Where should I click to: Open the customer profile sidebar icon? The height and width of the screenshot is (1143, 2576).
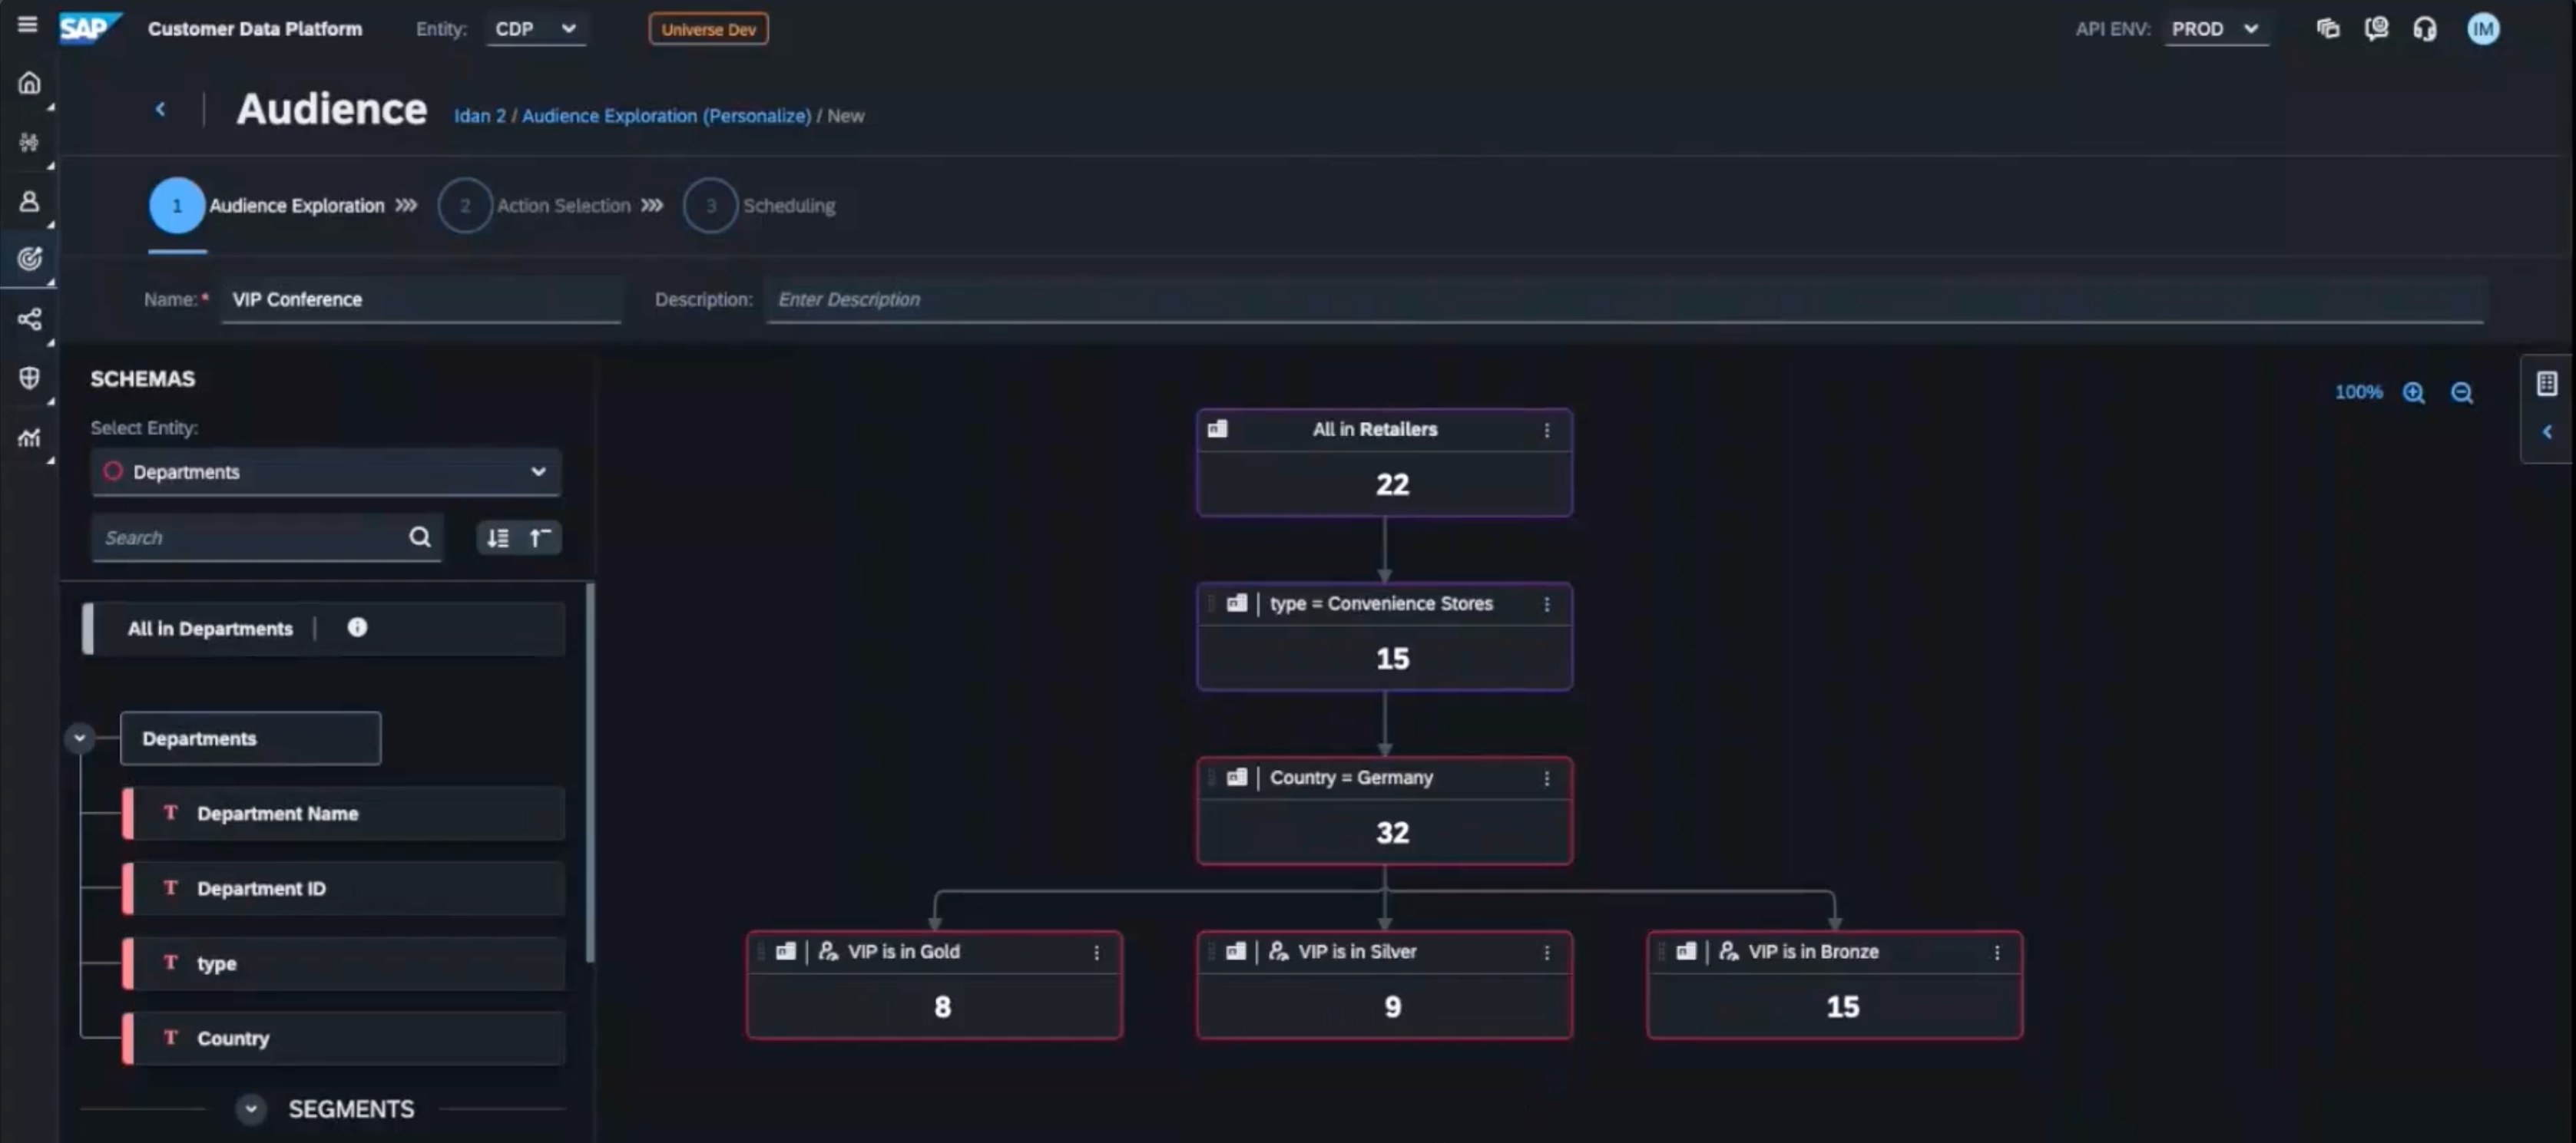29,202
